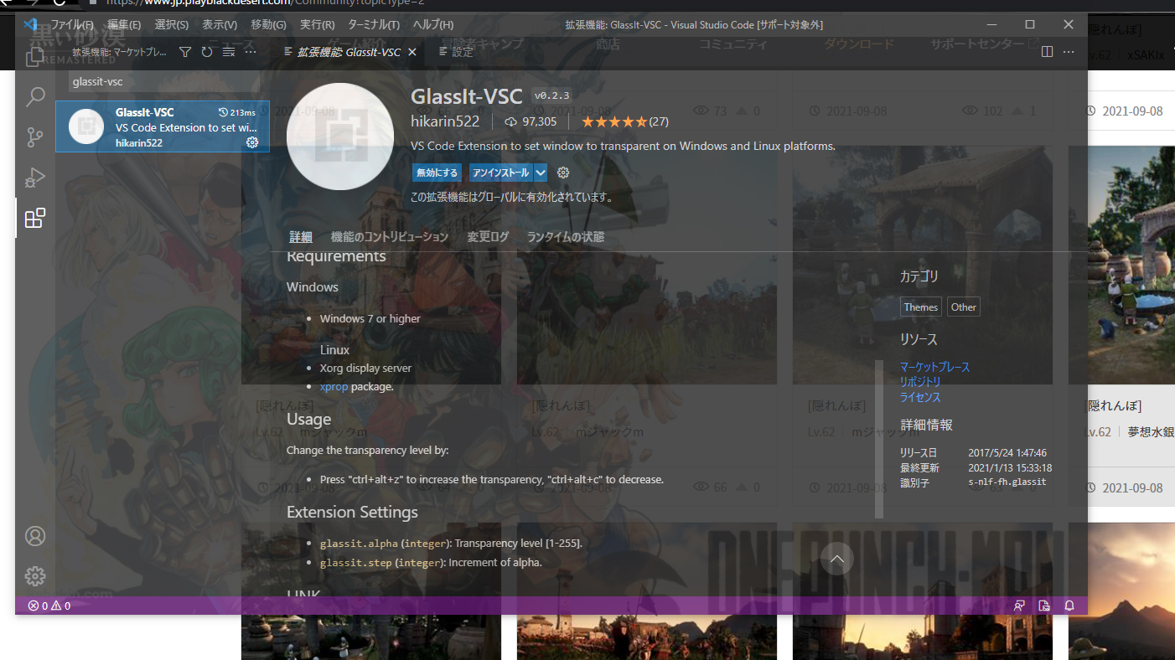The width and height of the screenshot is (1175, 660).
Task: Open the マーケットプレース resource link
Action: (934, 367)
